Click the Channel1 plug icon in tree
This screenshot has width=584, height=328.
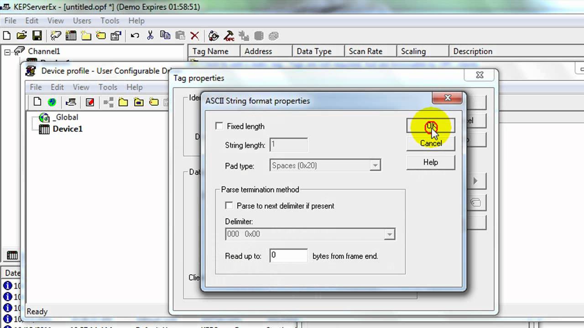click(x=19, y=51)
